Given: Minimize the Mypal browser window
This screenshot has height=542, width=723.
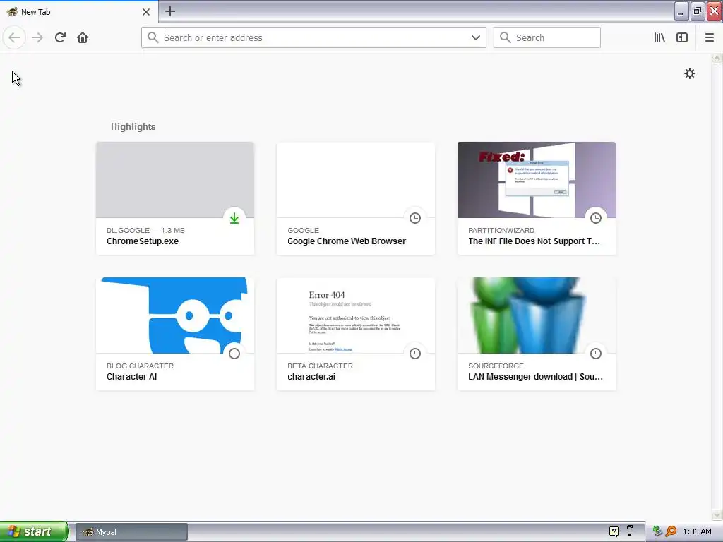Looking at the screenshot, I should tap(681, 11).
